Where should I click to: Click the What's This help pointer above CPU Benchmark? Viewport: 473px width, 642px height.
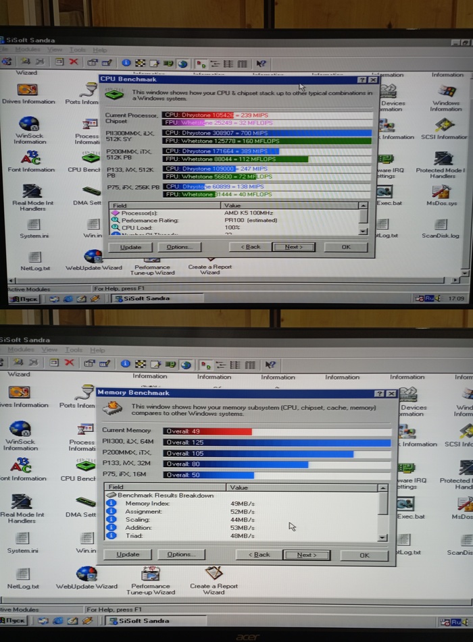(x=261, y=64)
